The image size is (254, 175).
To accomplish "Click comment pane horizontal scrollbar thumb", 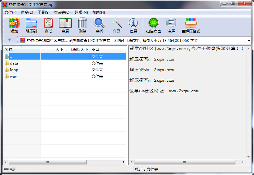I will 185,162.
